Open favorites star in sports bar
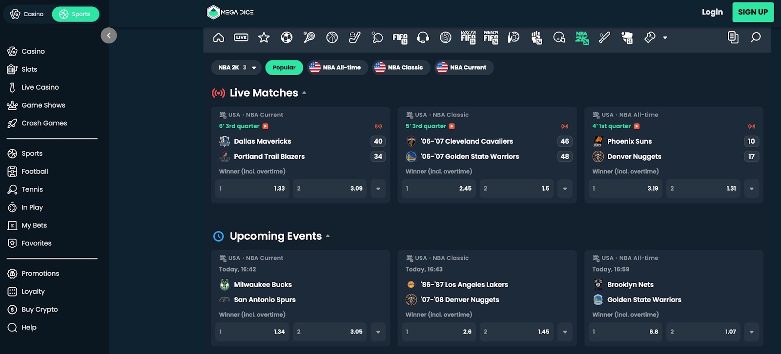 (x=264, y=38)
